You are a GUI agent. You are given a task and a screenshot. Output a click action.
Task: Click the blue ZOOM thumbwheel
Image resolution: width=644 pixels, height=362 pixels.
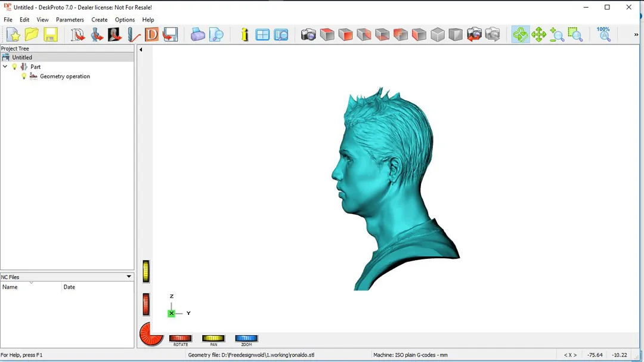pyautogui.click(x=246, y=339)
